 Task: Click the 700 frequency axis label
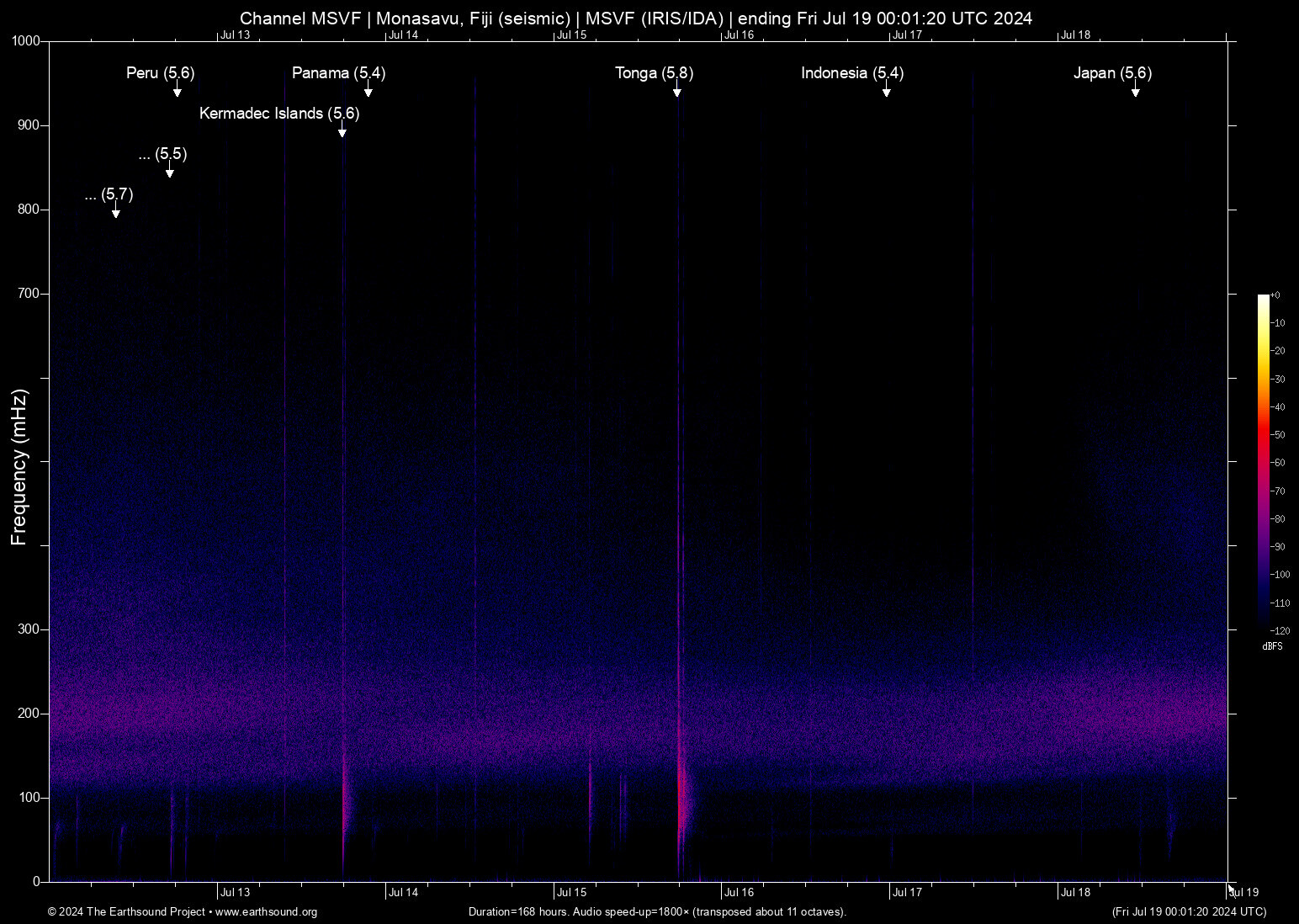[29, 294]
